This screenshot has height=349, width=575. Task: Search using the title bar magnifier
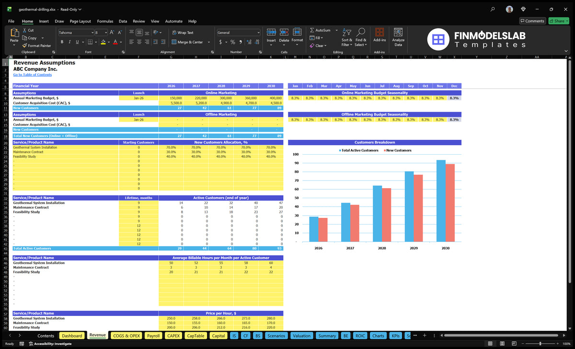(493, 9)
